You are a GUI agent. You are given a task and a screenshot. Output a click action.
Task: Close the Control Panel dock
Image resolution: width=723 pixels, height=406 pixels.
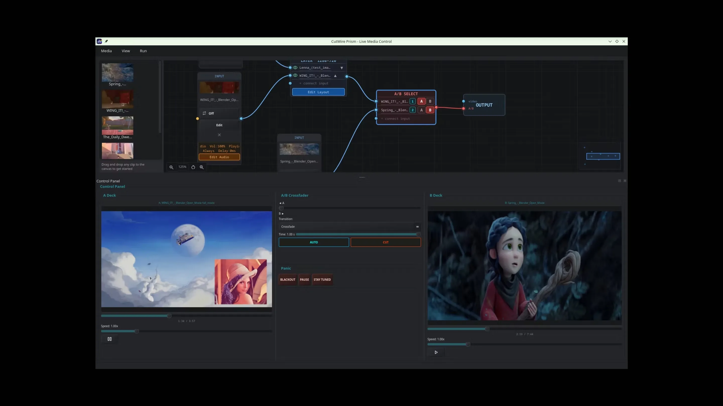coord(625,181)
